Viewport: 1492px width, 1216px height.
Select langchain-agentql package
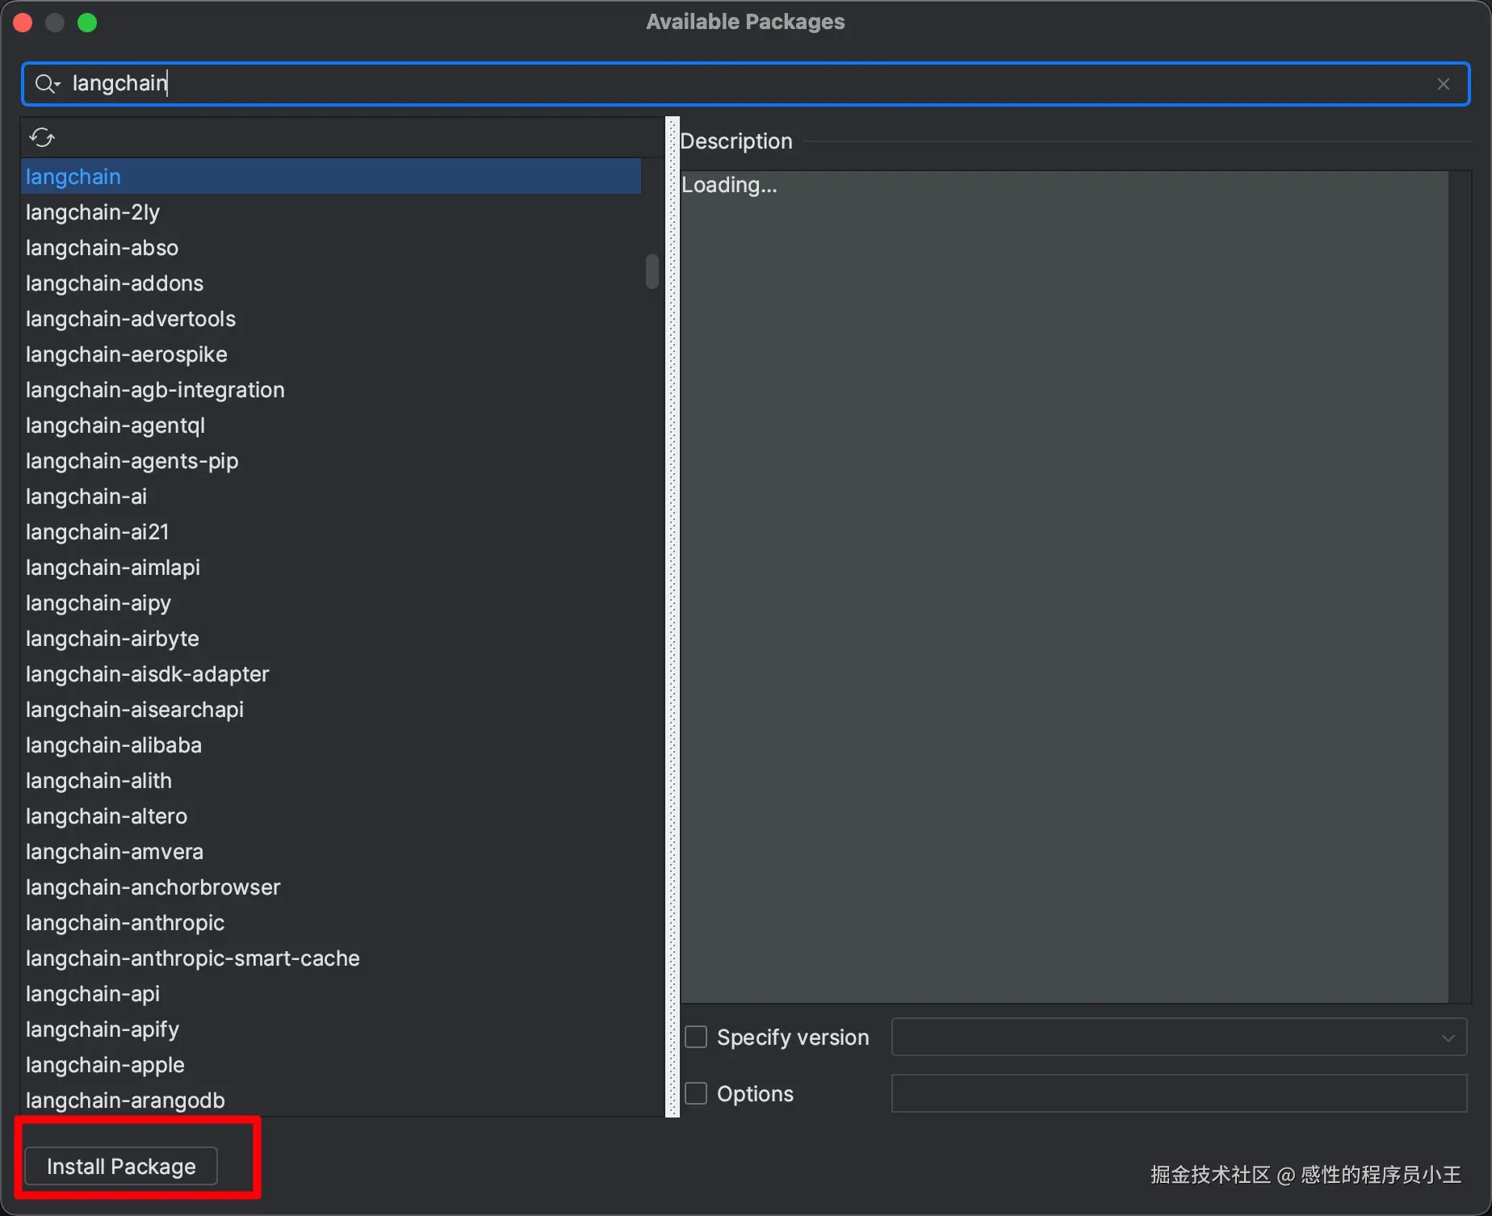pos(331,425)
